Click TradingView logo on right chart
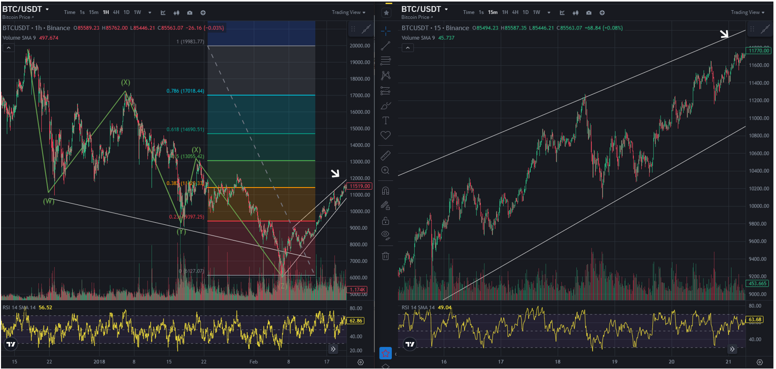 410,345
